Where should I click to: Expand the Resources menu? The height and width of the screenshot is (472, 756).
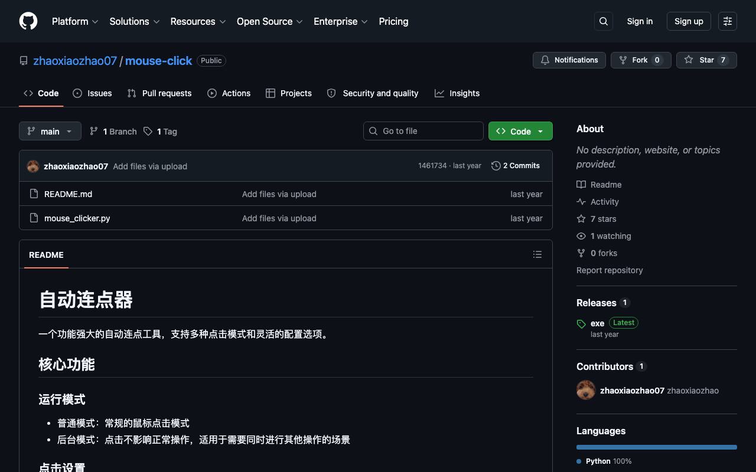[198, 21]
